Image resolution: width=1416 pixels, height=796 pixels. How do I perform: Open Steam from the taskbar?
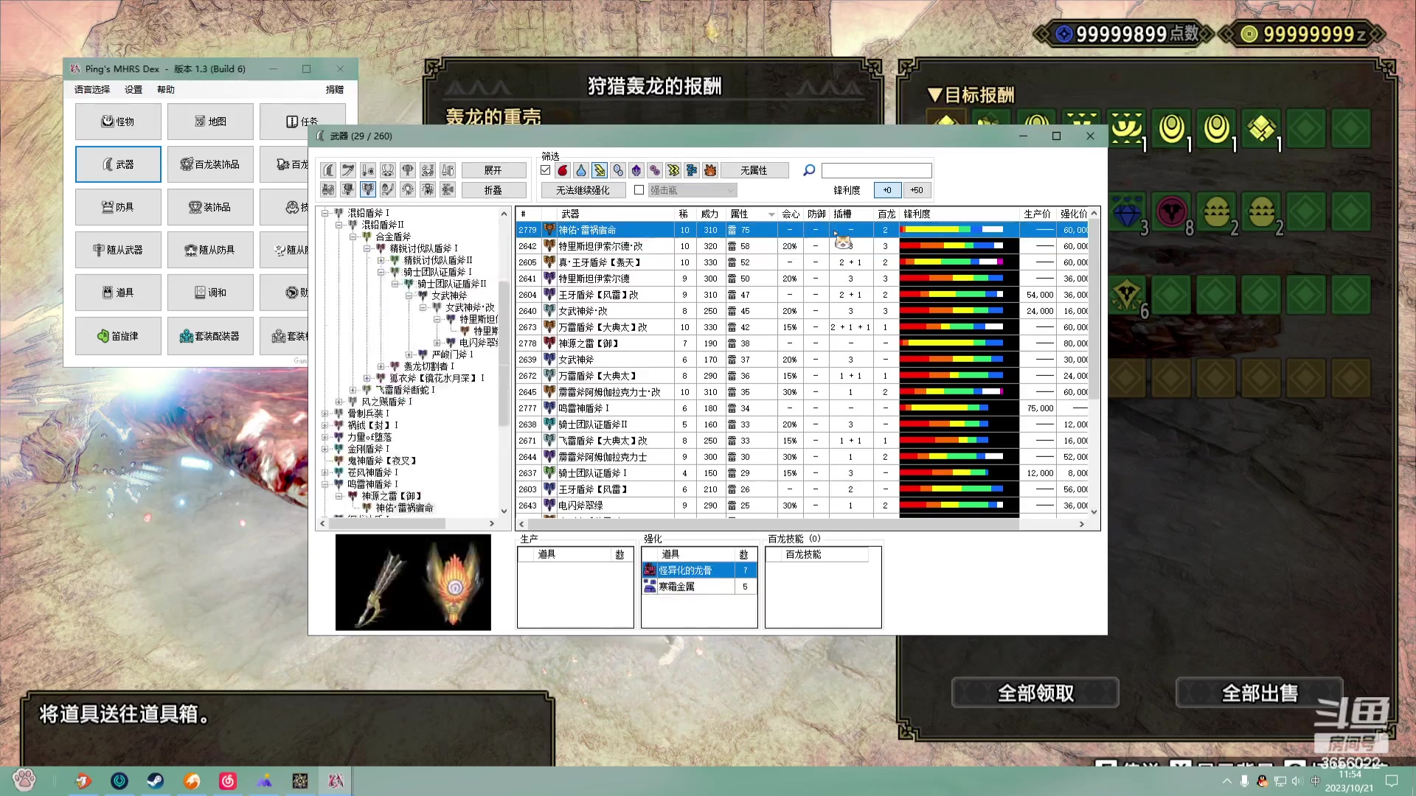point(156,781)
